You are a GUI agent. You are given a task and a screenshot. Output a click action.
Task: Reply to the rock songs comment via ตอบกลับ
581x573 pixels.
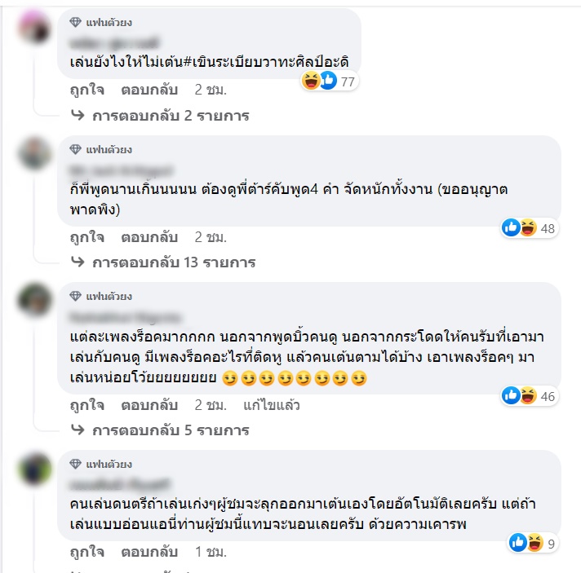point(149,405)
